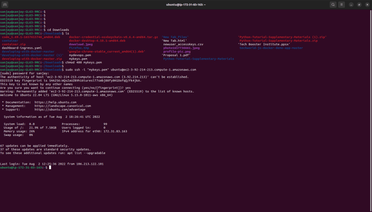
Task: Open the https://help.ubuntu.com link
Action: 55,102
